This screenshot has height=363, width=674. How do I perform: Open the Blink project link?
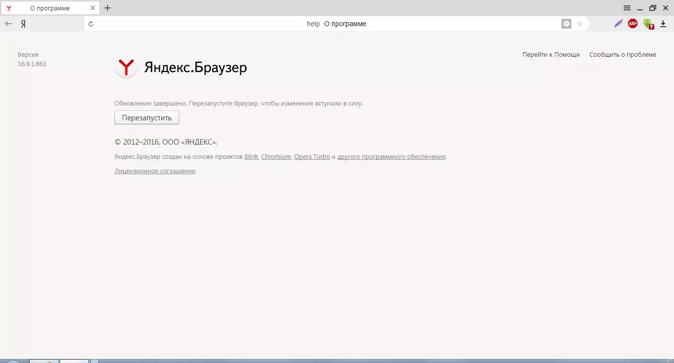[x=251, y=157]
